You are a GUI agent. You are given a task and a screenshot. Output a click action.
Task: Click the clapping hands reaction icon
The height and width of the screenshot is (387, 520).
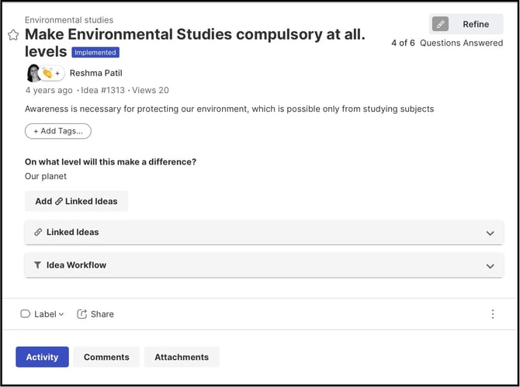[47, 73]
